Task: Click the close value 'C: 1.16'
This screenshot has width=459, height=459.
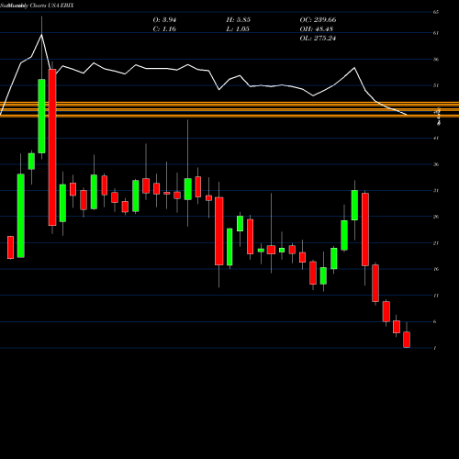Action: pos(164,29)
